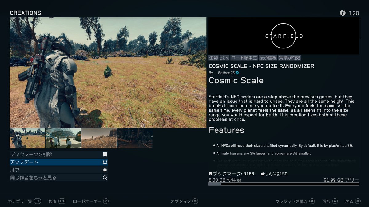This screenshot has width=369, height=207.
Task: Click the A button icon for 選択
Action: (x=335, y=201)
